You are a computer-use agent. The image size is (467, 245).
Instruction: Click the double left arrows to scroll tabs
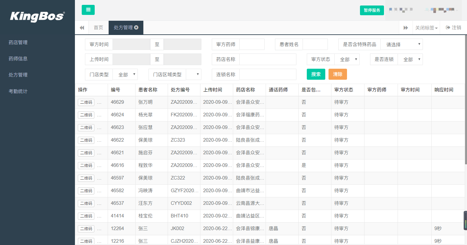(82, 28)
